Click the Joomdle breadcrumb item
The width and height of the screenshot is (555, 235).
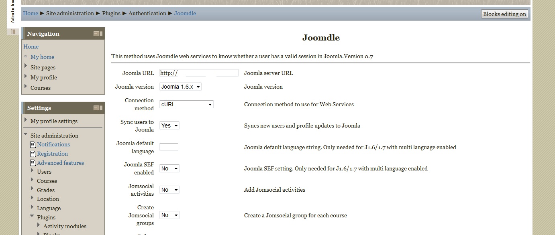click(x=185, y=13)
